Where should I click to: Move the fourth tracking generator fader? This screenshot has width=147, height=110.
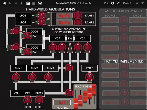(x=90, y=93)
